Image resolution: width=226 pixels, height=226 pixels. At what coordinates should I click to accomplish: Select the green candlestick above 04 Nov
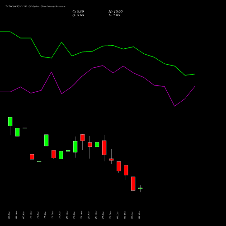click(18, 132)
